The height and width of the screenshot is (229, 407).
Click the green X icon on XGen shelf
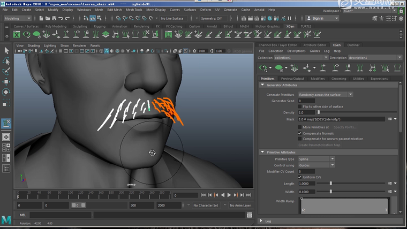point(17,34)
